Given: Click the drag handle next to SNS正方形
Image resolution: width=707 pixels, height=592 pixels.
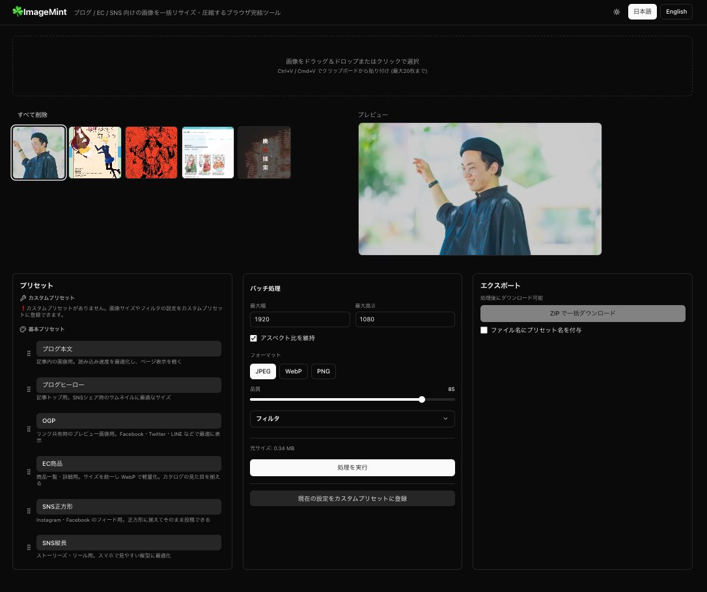Looking at the screenshot, I should pos(29,511).
